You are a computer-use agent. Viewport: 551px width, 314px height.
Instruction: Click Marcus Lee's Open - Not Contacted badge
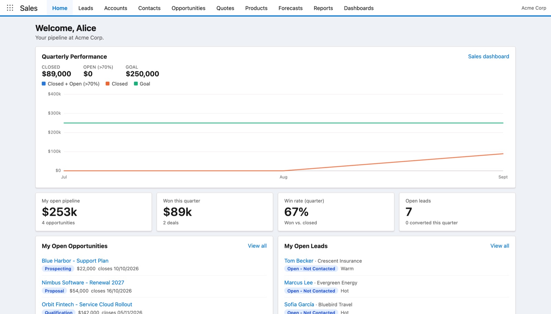click(x=311, y=291)
